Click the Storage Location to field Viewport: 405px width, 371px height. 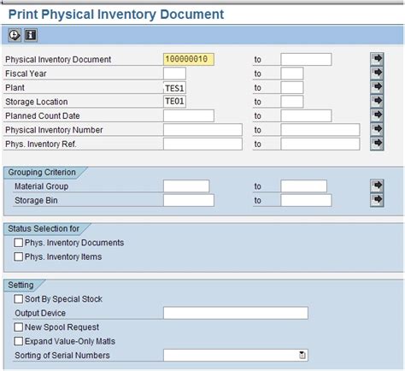click(x=292, y=102)
